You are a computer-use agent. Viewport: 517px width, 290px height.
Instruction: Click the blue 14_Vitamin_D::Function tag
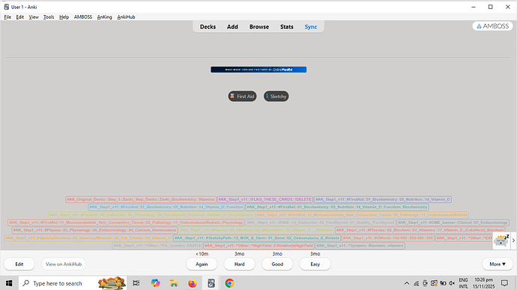(x=166, y=207)
